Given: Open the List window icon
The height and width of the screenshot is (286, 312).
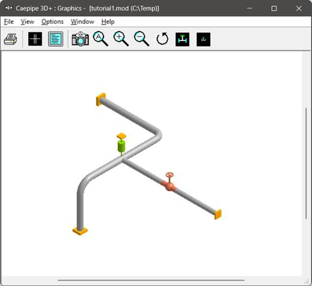Looking at the screenshot, I should pyautogui.click(x=56, y=39).
